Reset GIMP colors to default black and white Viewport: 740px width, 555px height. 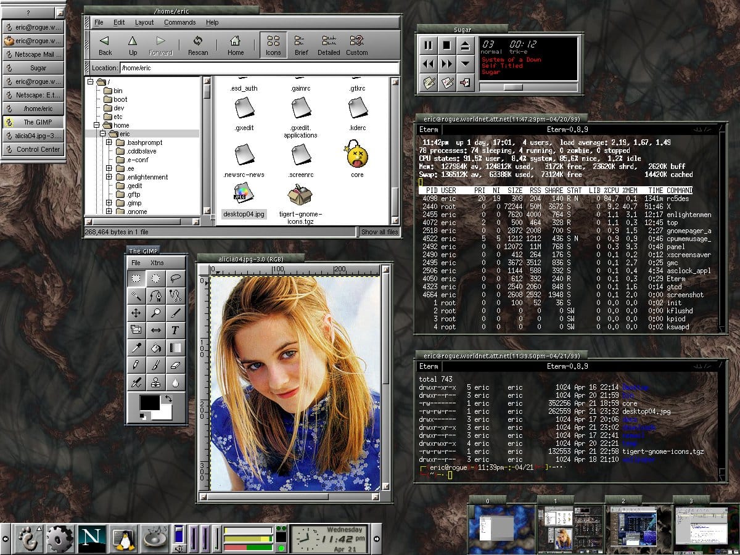click(x=144, y=417)
